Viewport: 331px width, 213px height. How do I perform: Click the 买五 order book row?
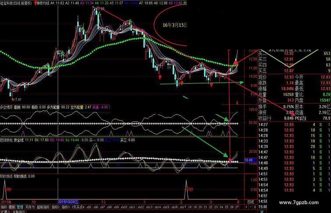click(x=294, y=71)
